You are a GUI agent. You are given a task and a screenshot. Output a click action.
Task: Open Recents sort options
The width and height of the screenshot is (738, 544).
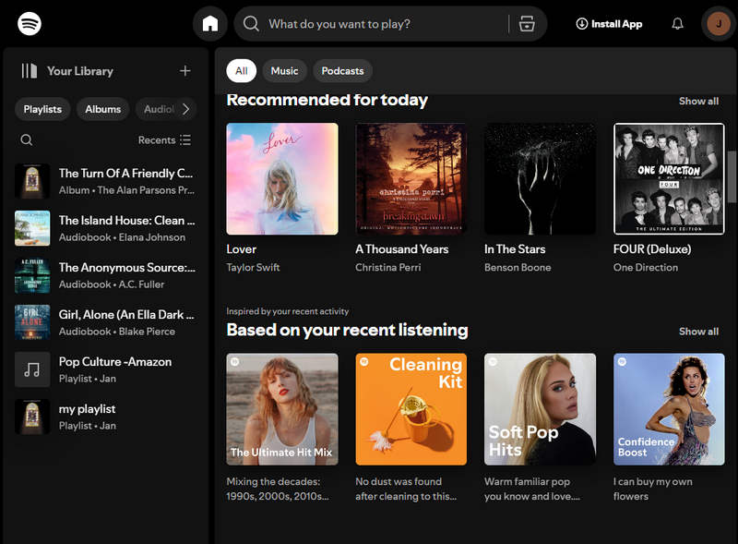[164, 140]
